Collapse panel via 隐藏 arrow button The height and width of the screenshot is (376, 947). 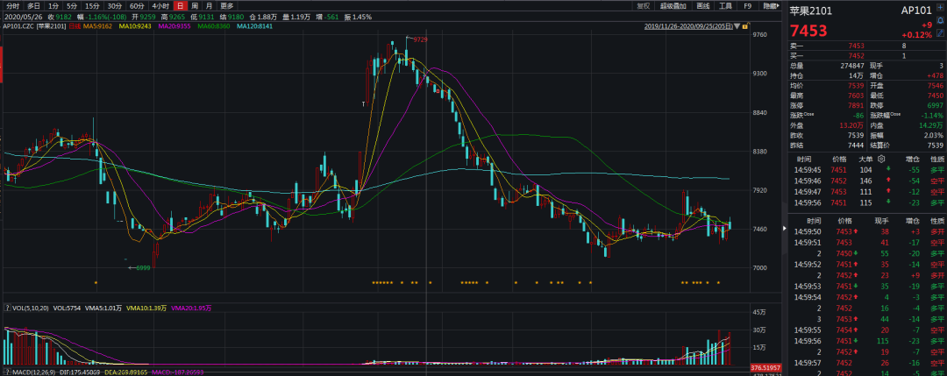(770, 6)
